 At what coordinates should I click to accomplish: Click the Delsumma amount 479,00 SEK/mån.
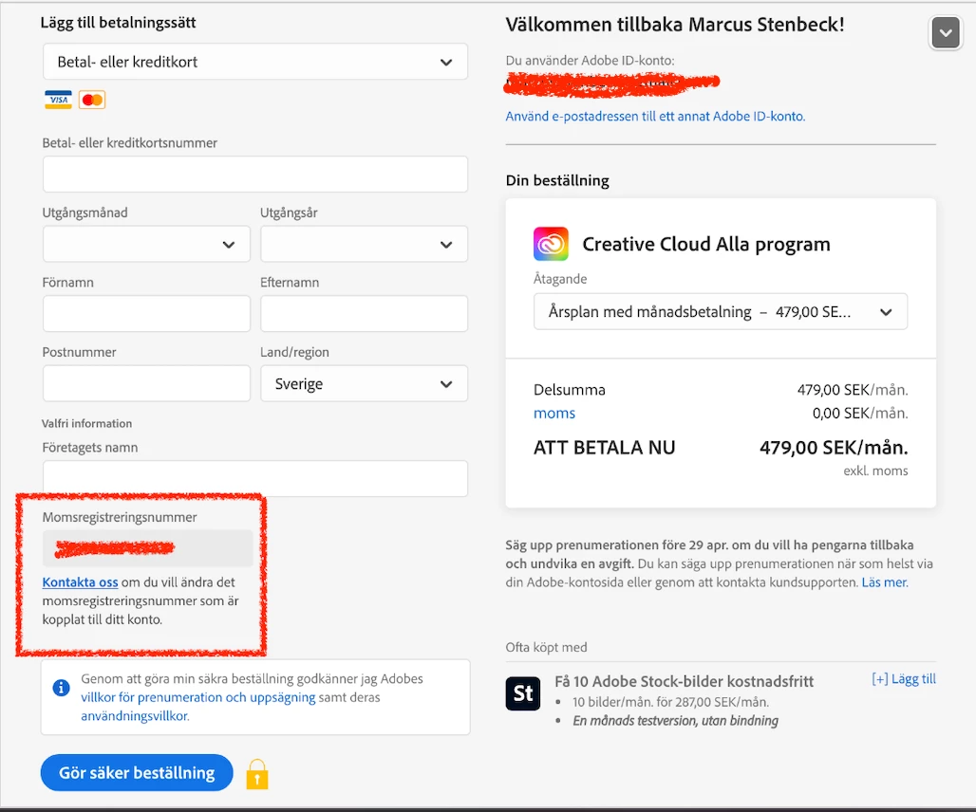click(853, 390)
